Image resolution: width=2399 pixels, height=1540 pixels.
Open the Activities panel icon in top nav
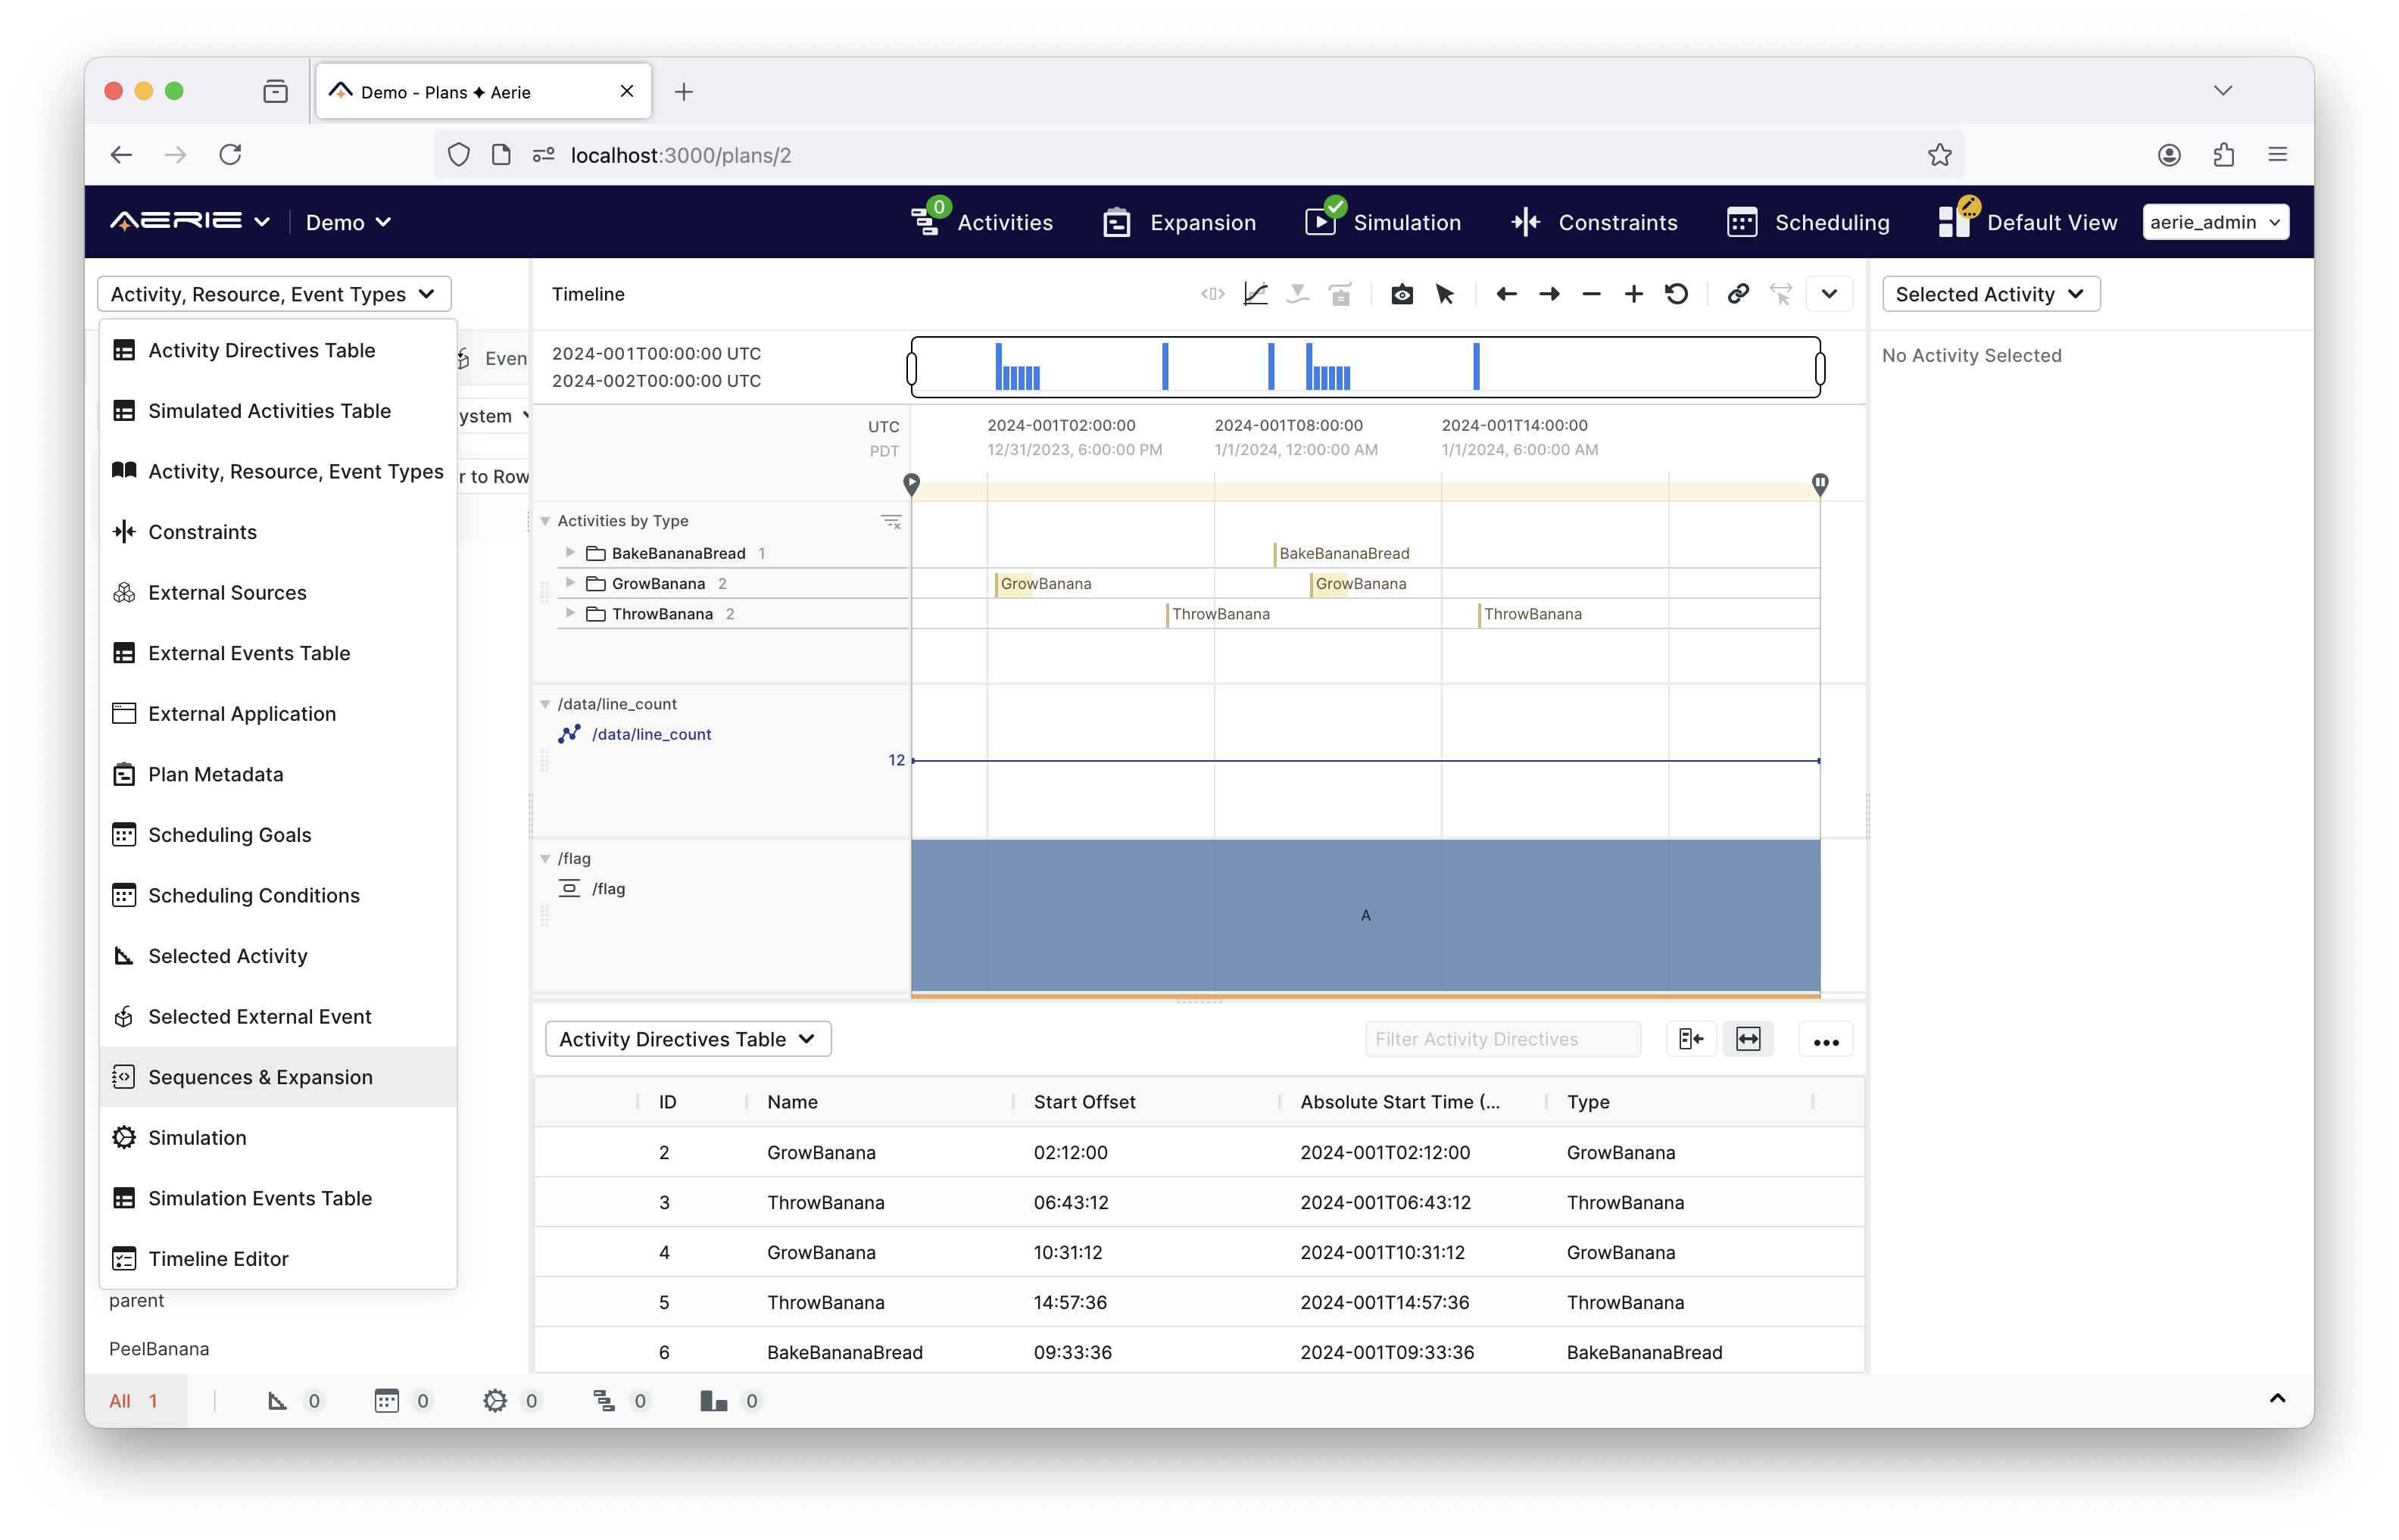pyautogui.click(x=925, y=222)
